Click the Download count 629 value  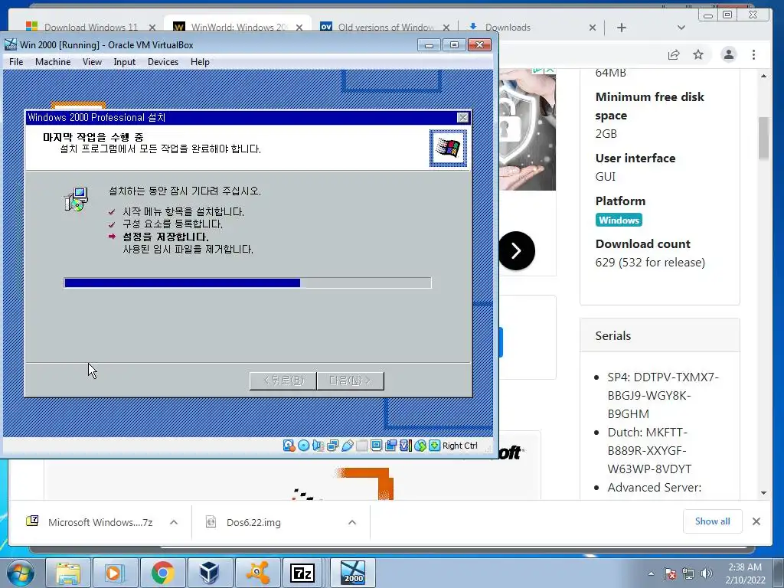tap(650, 263)
